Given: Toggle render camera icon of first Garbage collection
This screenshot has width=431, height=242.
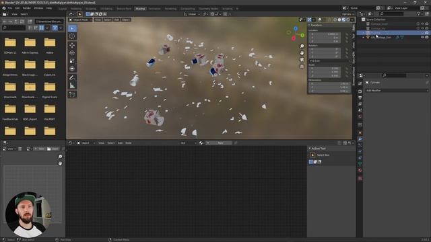Looking at the screenshot, I should click(426, 24).
